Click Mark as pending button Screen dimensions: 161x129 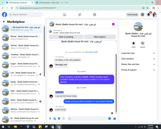click(66, 37)
